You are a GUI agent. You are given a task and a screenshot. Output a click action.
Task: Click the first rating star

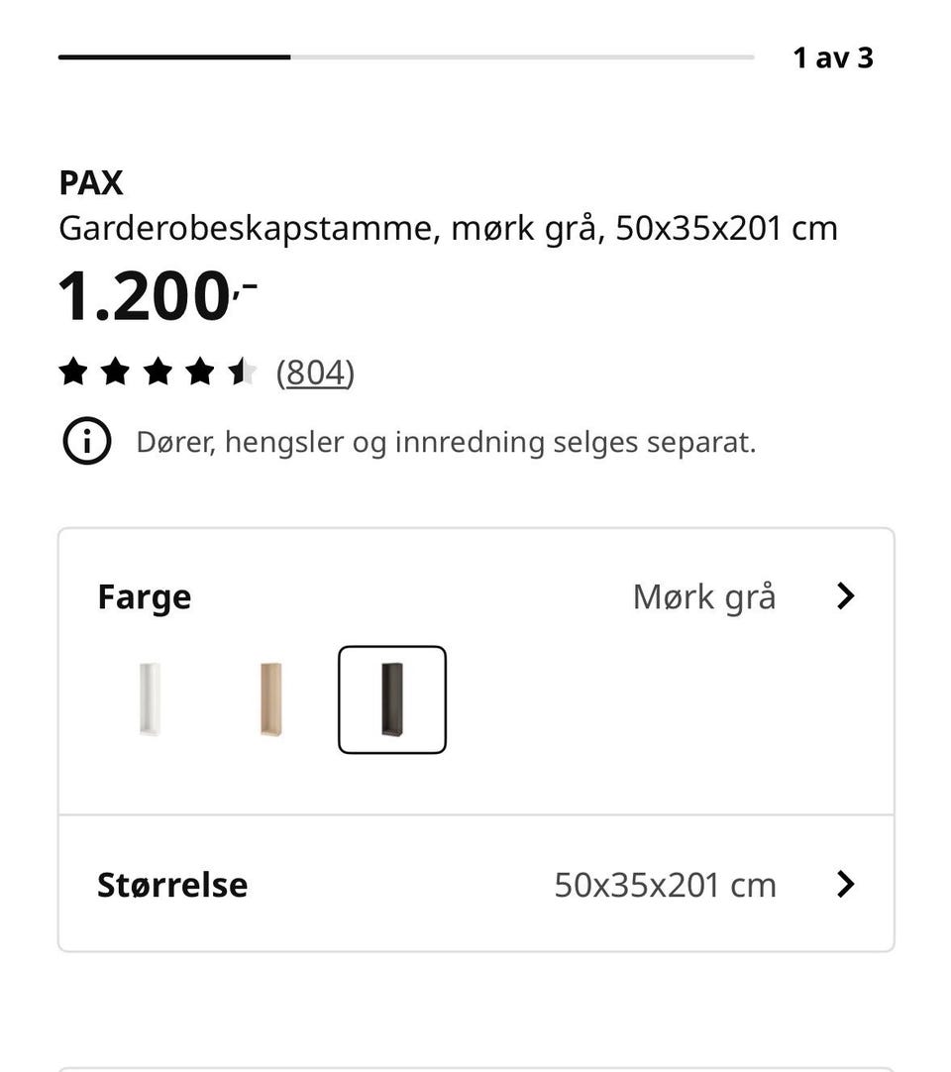coord(73,372)
